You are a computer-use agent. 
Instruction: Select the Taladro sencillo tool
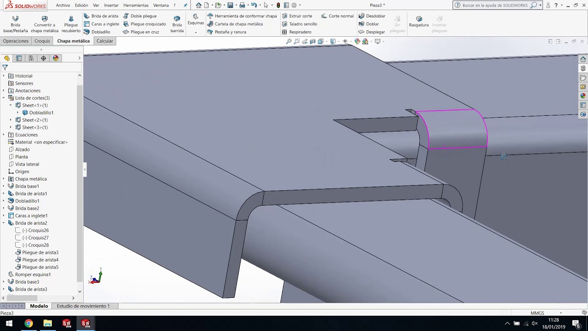point(300,24)
